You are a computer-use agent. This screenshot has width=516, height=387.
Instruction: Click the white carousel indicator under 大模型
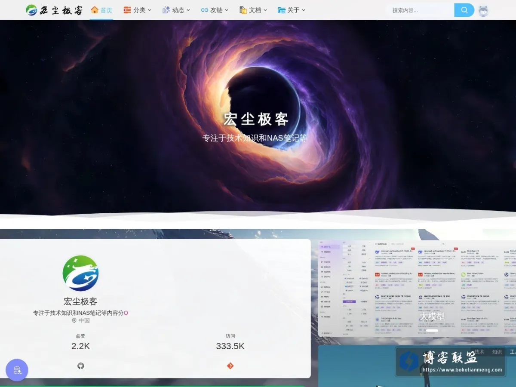click(432, 331)
